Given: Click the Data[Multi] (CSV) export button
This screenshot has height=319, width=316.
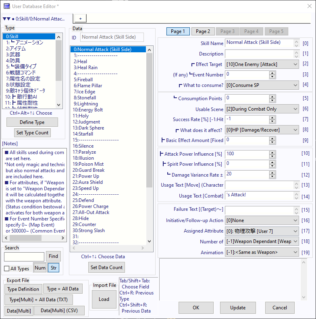Looking at the screenshot, I should point(59,311).
